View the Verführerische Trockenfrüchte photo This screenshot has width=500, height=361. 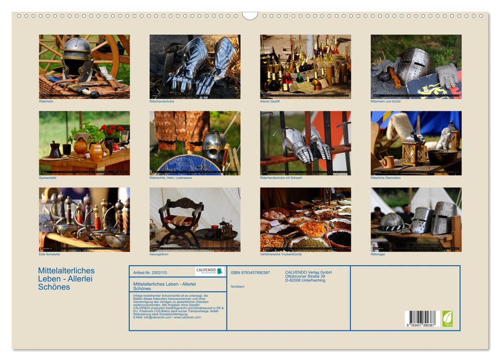pyautogui.click(x=305, y=219)
